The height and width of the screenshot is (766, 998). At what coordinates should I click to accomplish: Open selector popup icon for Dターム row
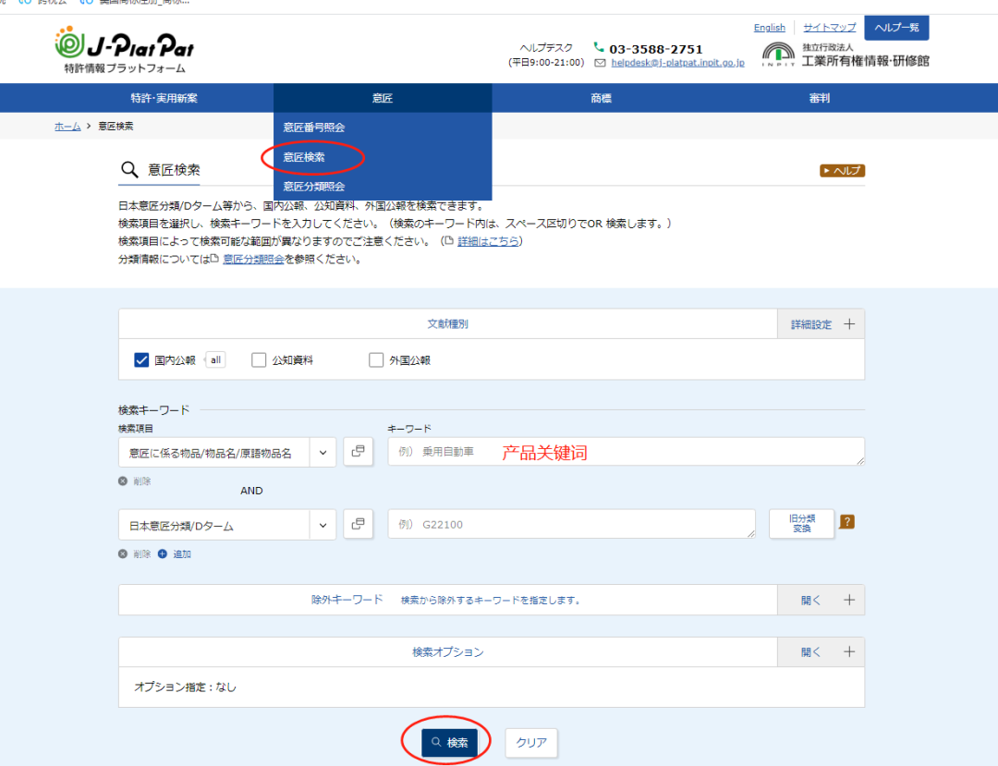pyautogui.click(x=359, y=524)
